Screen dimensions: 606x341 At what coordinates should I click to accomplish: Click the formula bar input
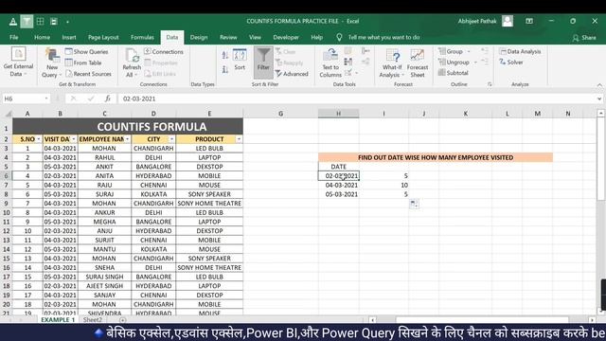pos(358,99)
